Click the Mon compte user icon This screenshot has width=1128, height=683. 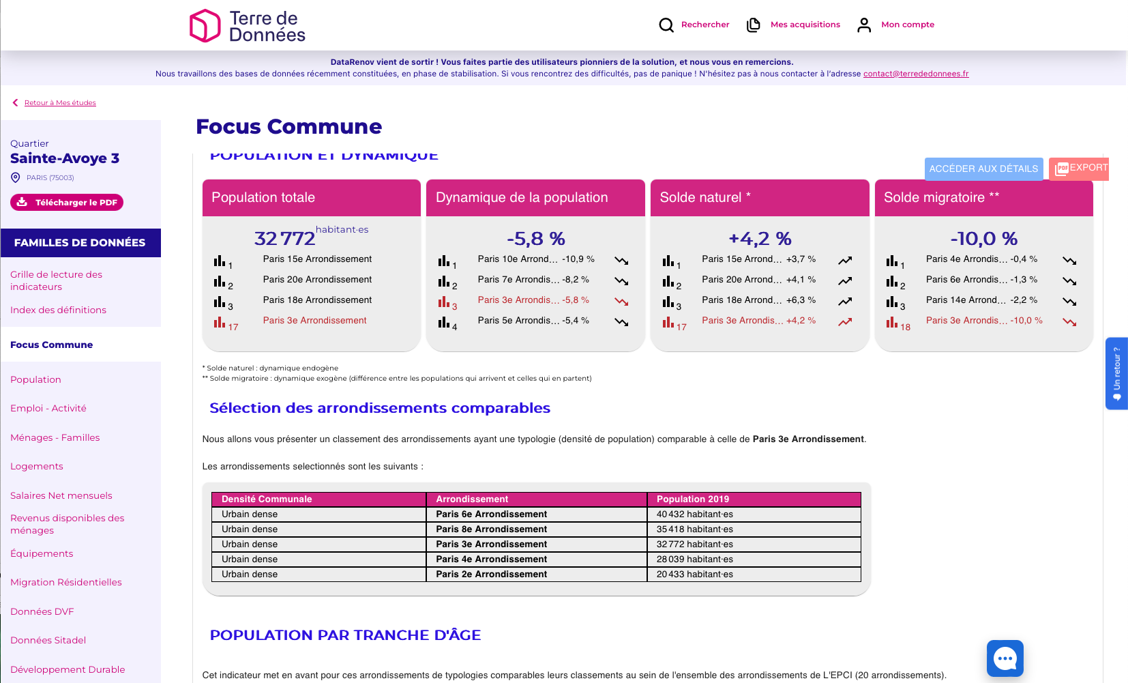864,25
